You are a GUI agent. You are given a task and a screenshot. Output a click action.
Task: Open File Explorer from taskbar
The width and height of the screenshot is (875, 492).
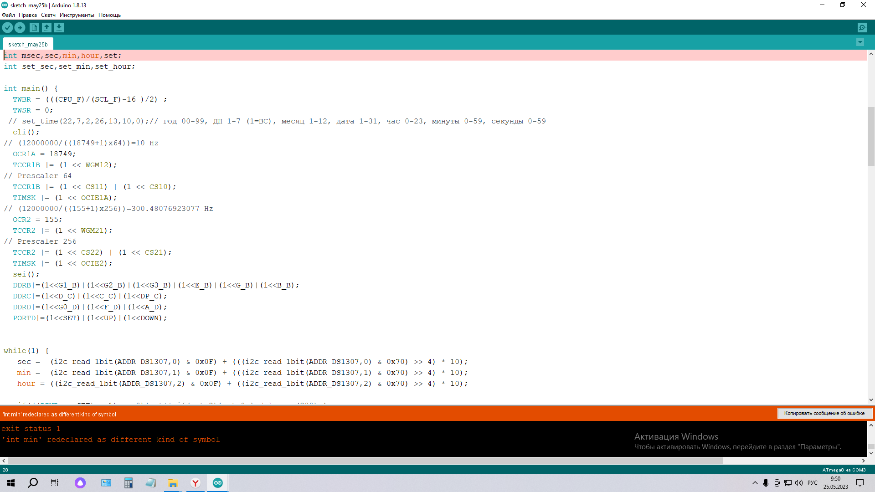coord(173,483)
